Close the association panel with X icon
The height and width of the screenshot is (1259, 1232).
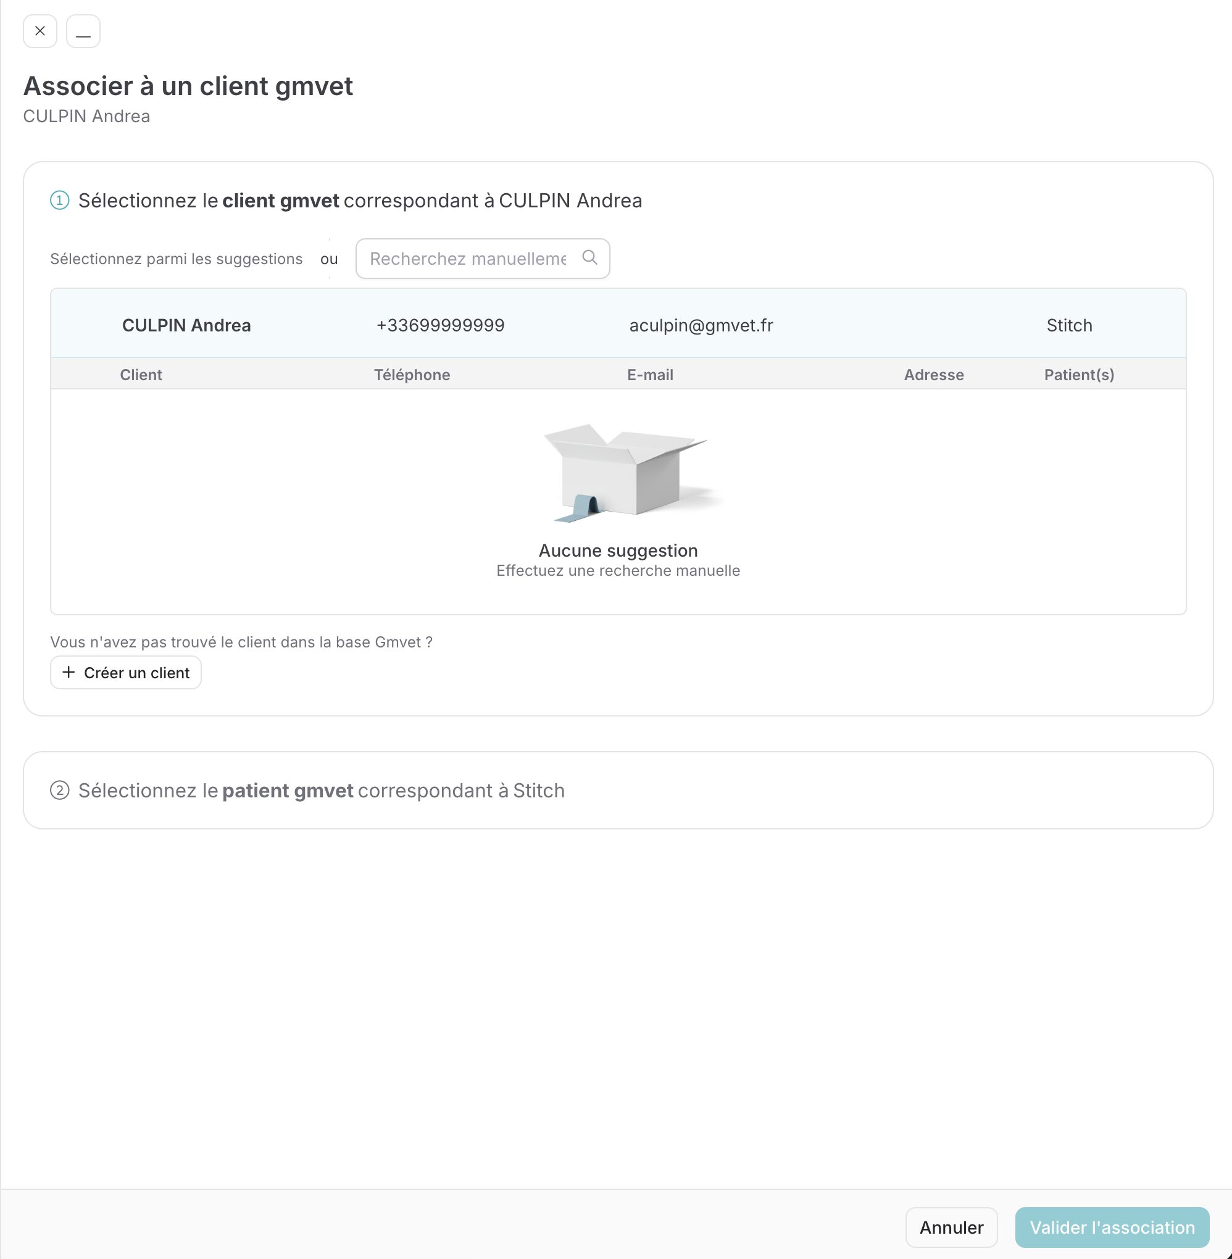point(40,31)
